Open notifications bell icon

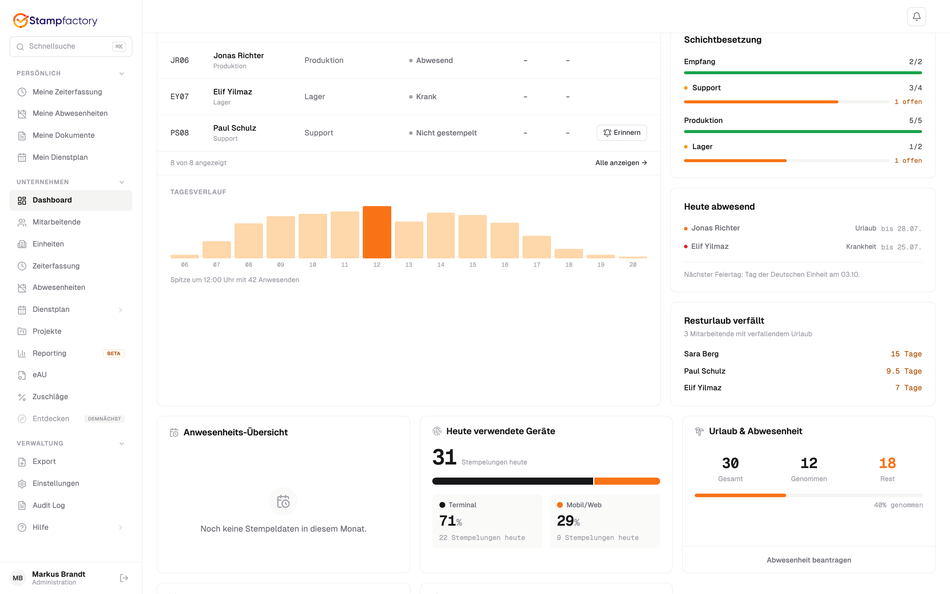pos(916,17)
